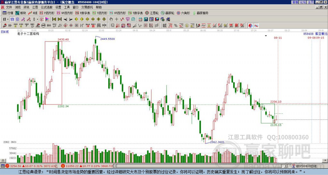Screen dimensions: 328x175
Task: Click the 日K线 chart label
Action: (5, 32)
